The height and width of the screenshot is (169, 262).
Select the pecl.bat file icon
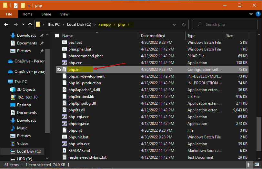(x=65, y=42)
